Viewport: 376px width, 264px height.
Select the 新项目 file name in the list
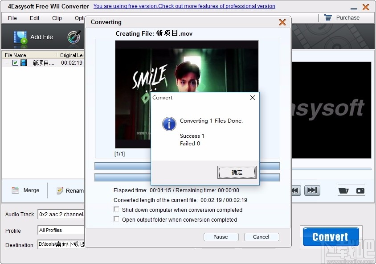click(x=43, y=63)
